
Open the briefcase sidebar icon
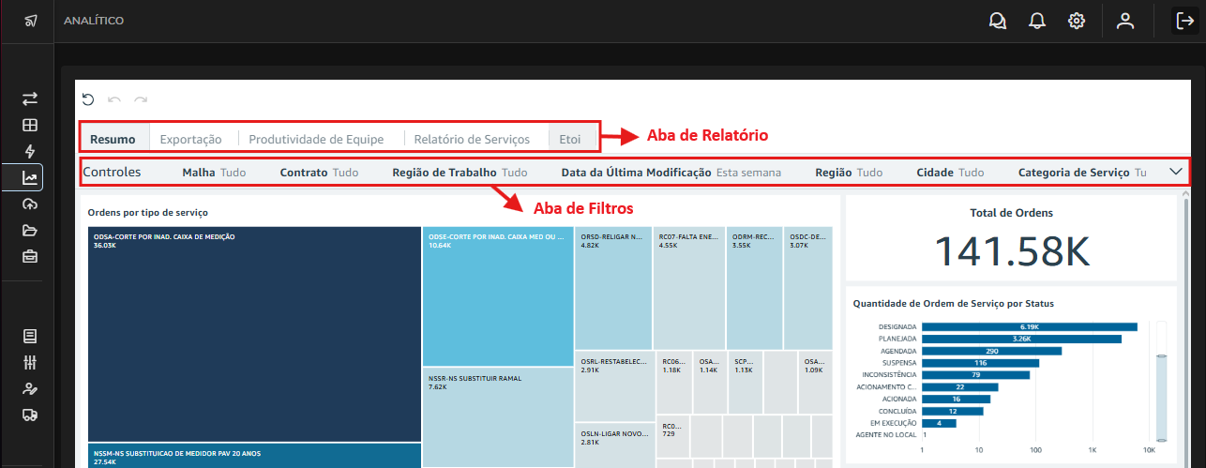[30, 256]
